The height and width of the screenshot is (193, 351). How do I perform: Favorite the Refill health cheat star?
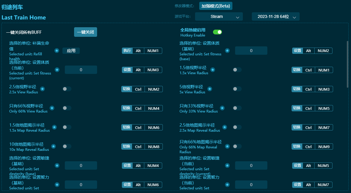57,51
